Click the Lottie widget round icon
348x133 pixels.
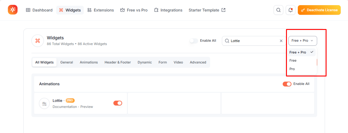44,103
